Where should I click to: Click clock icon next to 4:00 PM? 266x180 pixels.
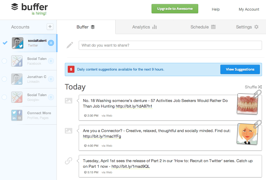85,146
